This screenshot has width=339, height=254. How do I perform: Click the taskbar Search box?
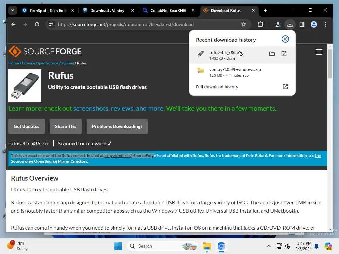coord(163,246)
